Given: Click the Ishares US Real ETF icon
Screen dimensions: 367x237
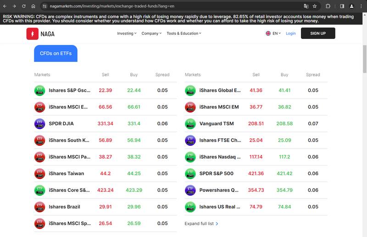Looking at the screenshot, I should (x=190, y=207).
